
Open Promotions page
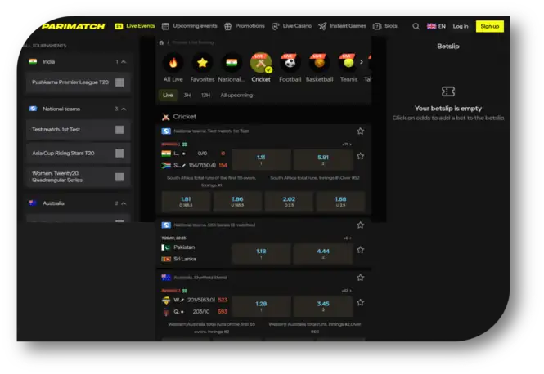click(x=245, y=26)
